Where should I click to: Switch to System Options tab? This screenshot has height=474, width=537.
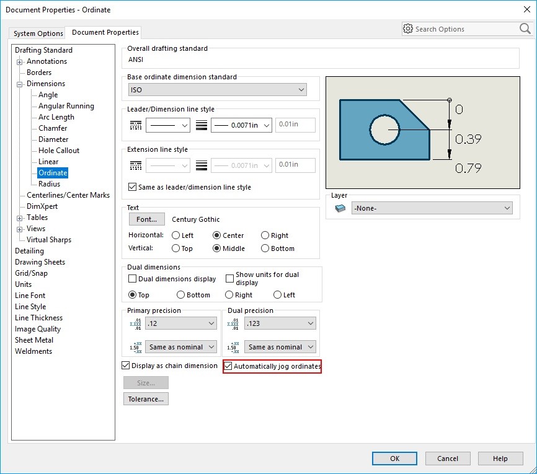pyautogui.click(x=38, y=33)
